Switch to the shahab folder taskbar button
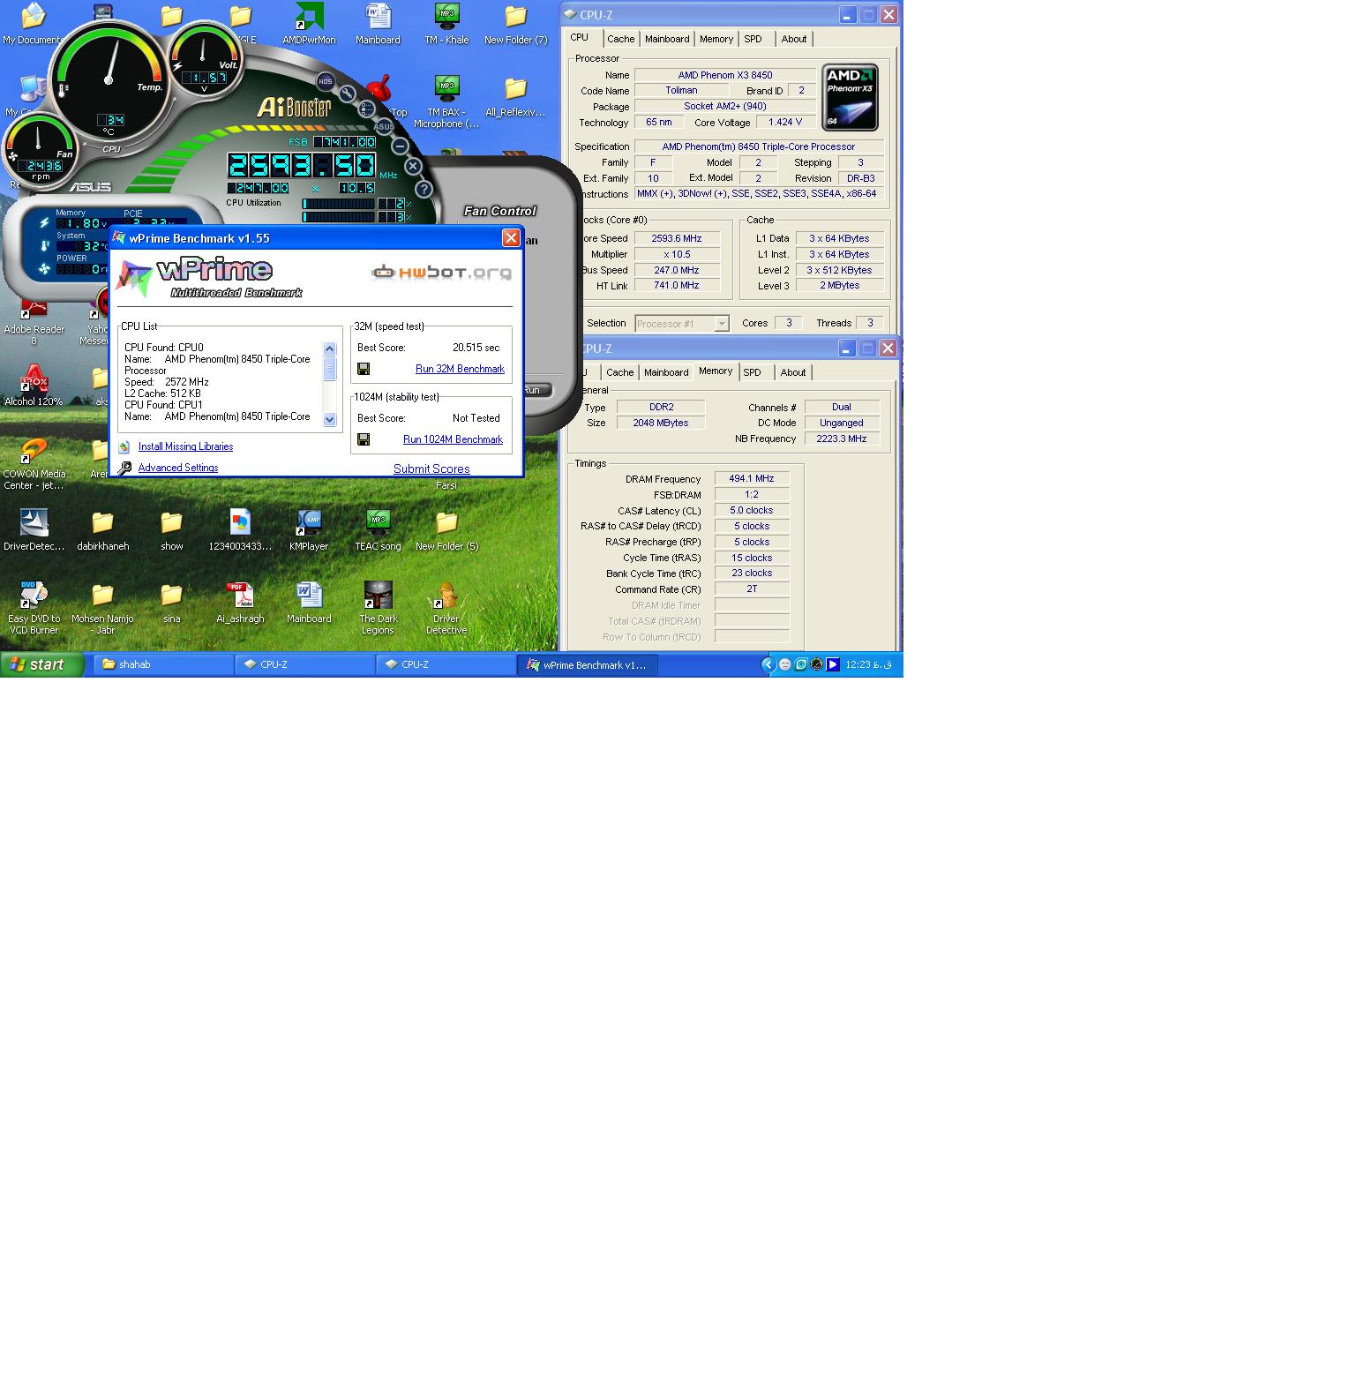 (163, 664)
